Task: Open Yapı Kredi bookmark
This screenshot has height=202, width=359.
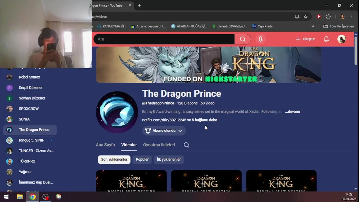Action: pyautogui.click(x=262, y=26)
